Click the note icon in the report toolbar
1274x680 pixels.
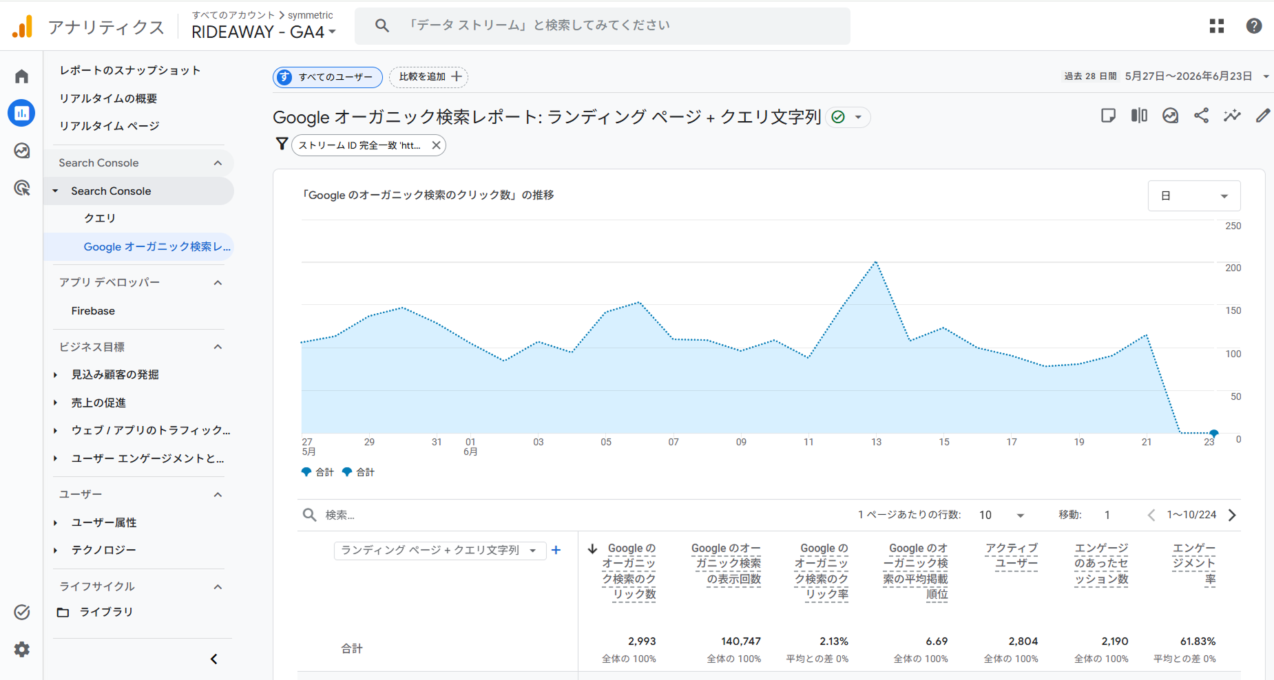tap(1108, 116)
